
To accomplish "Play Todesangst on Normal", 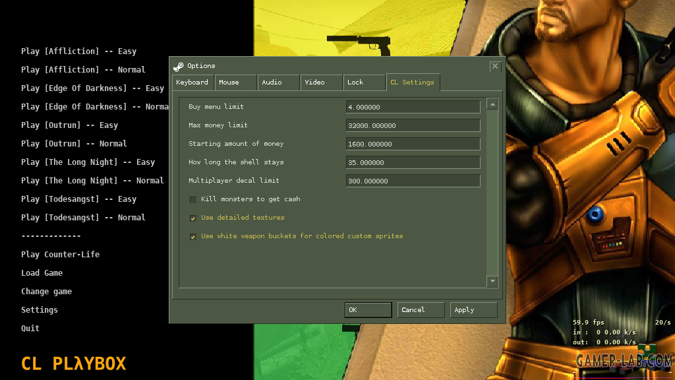I will 83,218.
